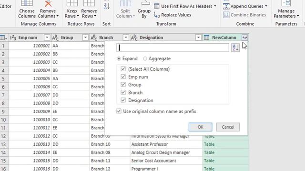305x171 pixels.
Task: Focus the column search field in the popup
Action: [x=173, y=47]
